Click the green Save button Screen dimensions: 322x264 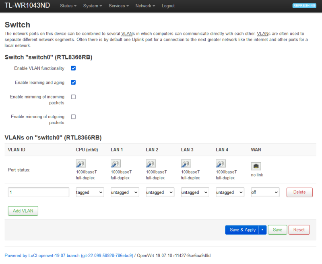pyautogui.click(x=277, y=230)
